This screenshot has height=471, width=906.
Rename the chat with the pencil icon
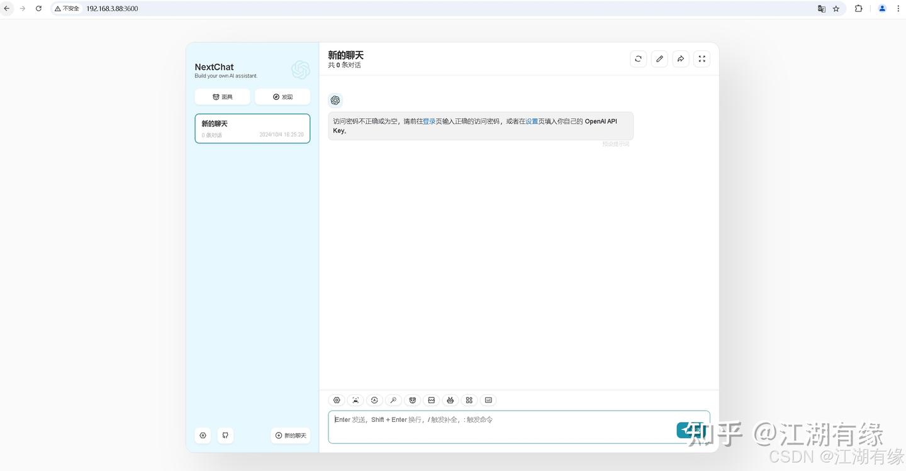[659, 58]
